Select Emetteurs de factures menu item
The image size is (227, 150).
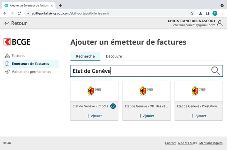[x=31, y=64]
